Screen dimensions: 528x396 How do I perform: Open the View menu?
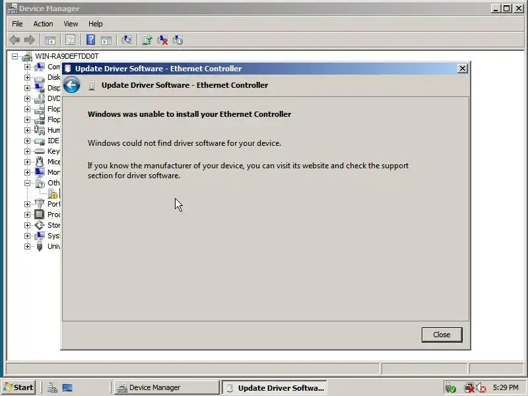pyautogui.click(x=71, y=24)
